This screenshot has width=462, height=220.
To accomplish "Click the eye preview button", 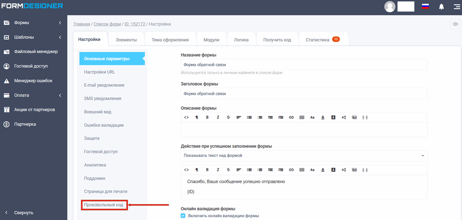I will 455,24.
